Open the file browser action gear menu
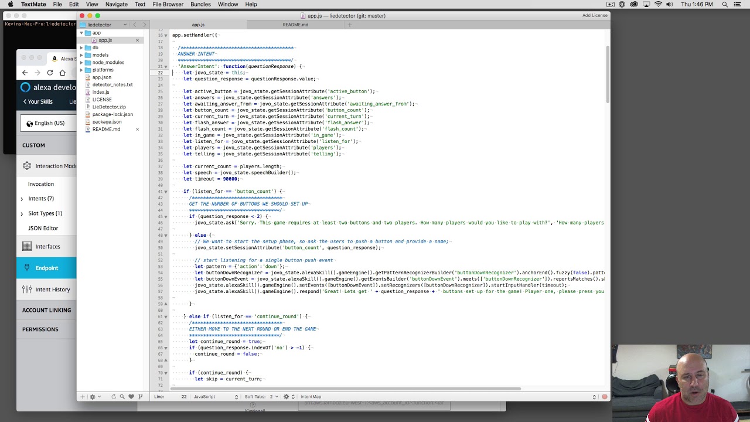This screenshot has width=750, height=422. [x=93, y=397]
